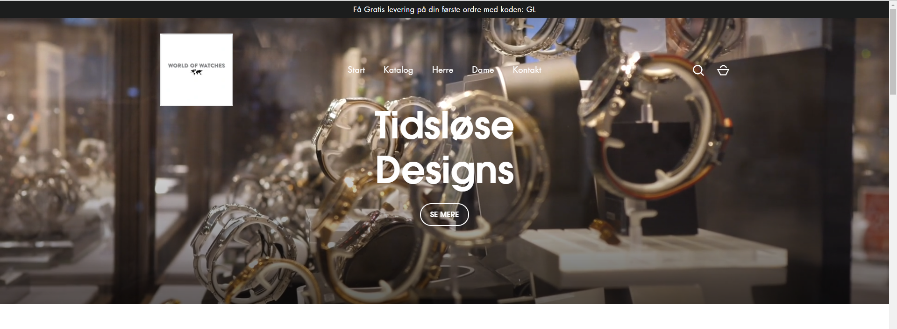The width and height of the screenshot is (897, 329).
Task: Click the word Tidsløse in the headline
Action: [444, 125]
